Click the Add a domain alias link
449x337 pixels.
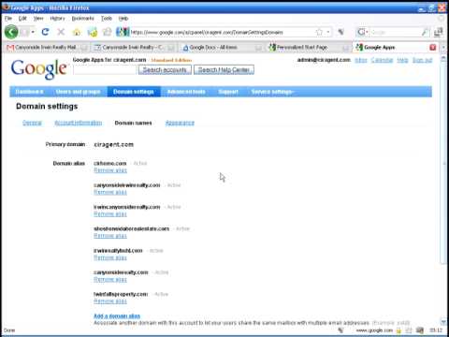point(117,315)
